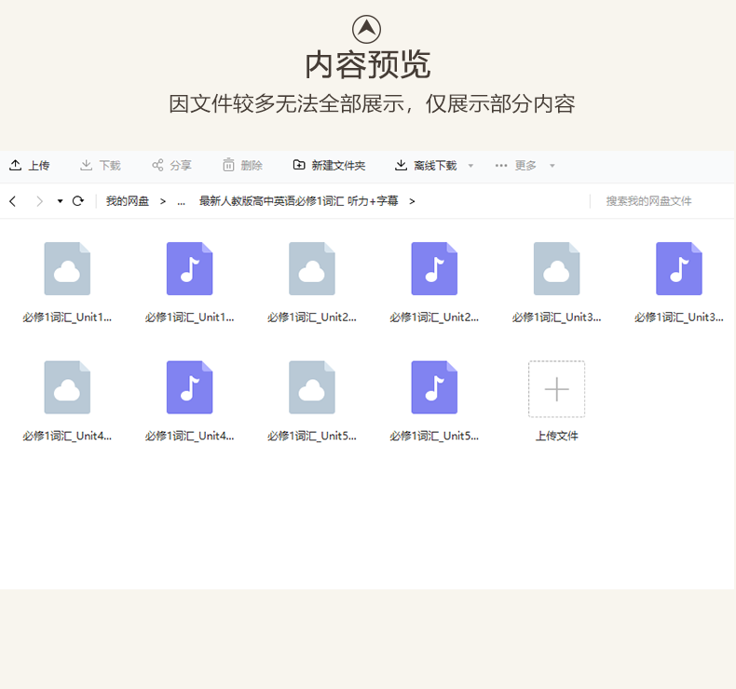This screenshot has width=736, height=689.
Task: Go forward with the right chevron
Action: (39, 202)
